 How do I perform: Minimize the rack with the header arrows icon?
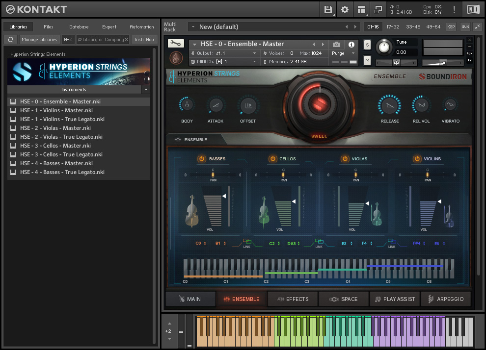tap(478, 27)
